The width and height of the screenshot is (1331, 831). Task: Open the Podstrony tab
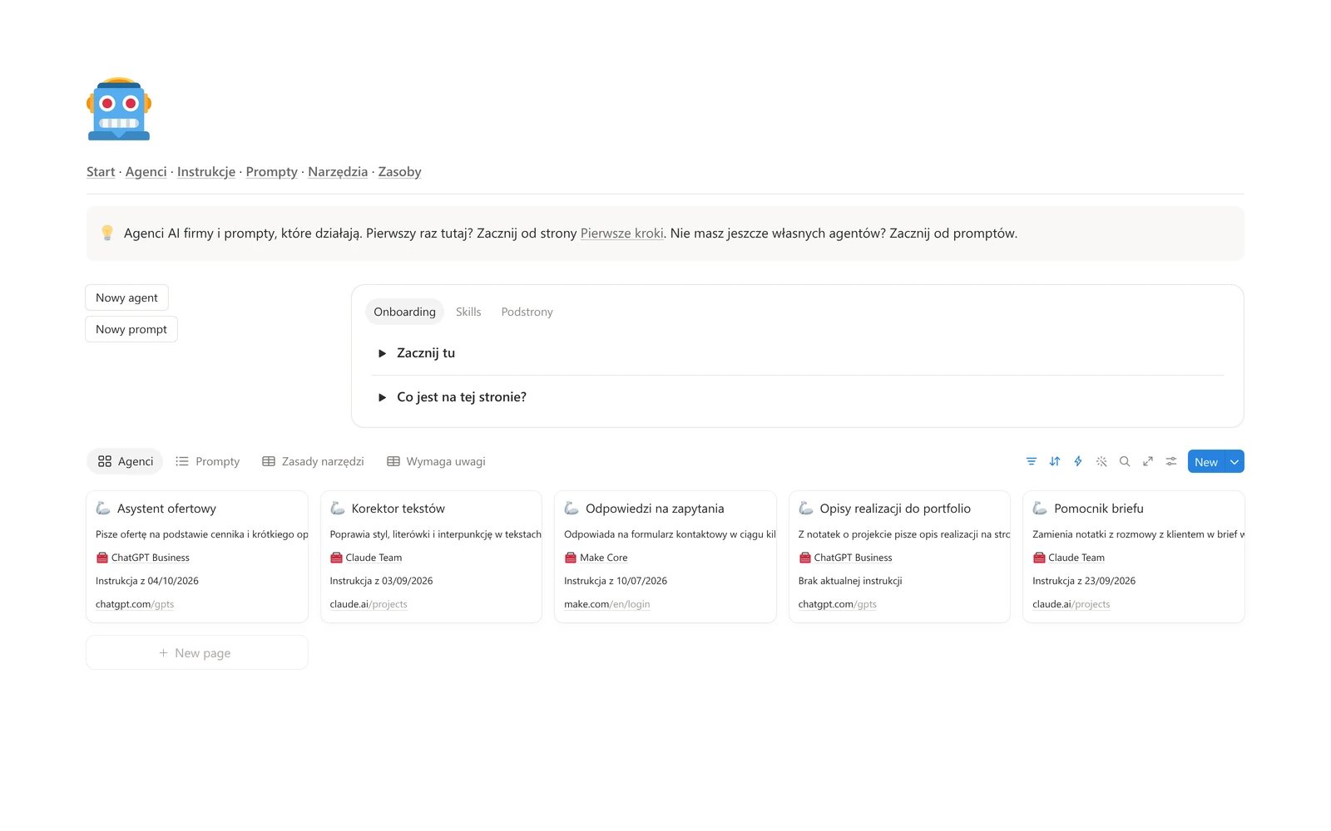coord(527,312)
